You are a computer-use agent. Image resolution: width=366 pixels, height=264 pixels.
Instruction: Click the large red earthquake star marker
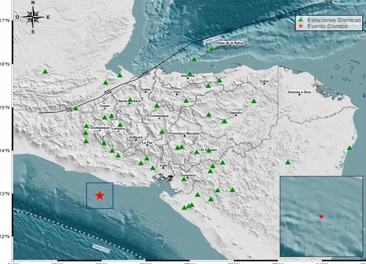click(x=100, y=196)
